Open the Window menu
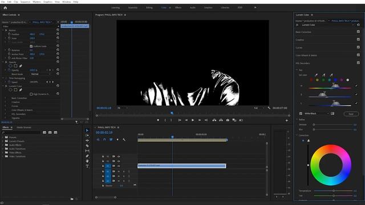The image size is (365, 205). coord(66,2)
